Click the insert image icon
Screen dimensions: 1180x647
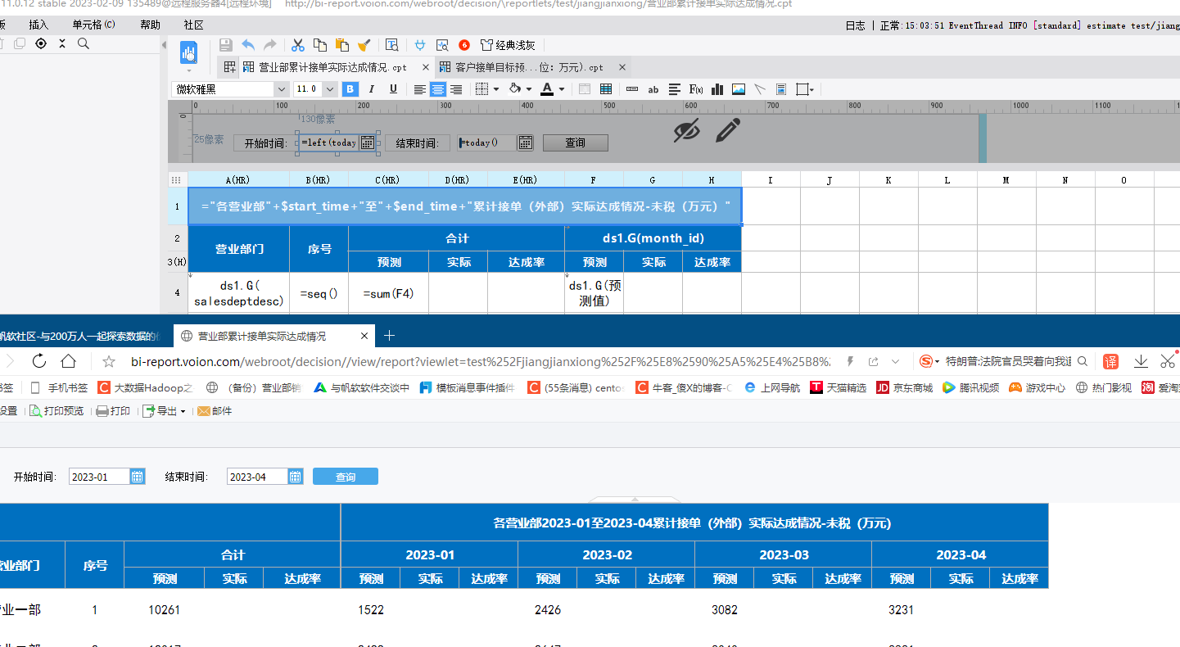click(x=739, y=89)
